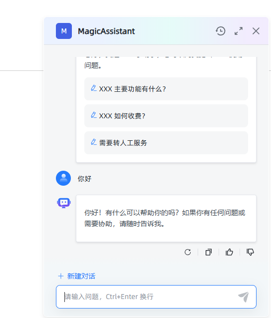This screenshot has height=318, width=271.
Task: Click the assistant's greeting reply bubble
Action: pos(166,219)
